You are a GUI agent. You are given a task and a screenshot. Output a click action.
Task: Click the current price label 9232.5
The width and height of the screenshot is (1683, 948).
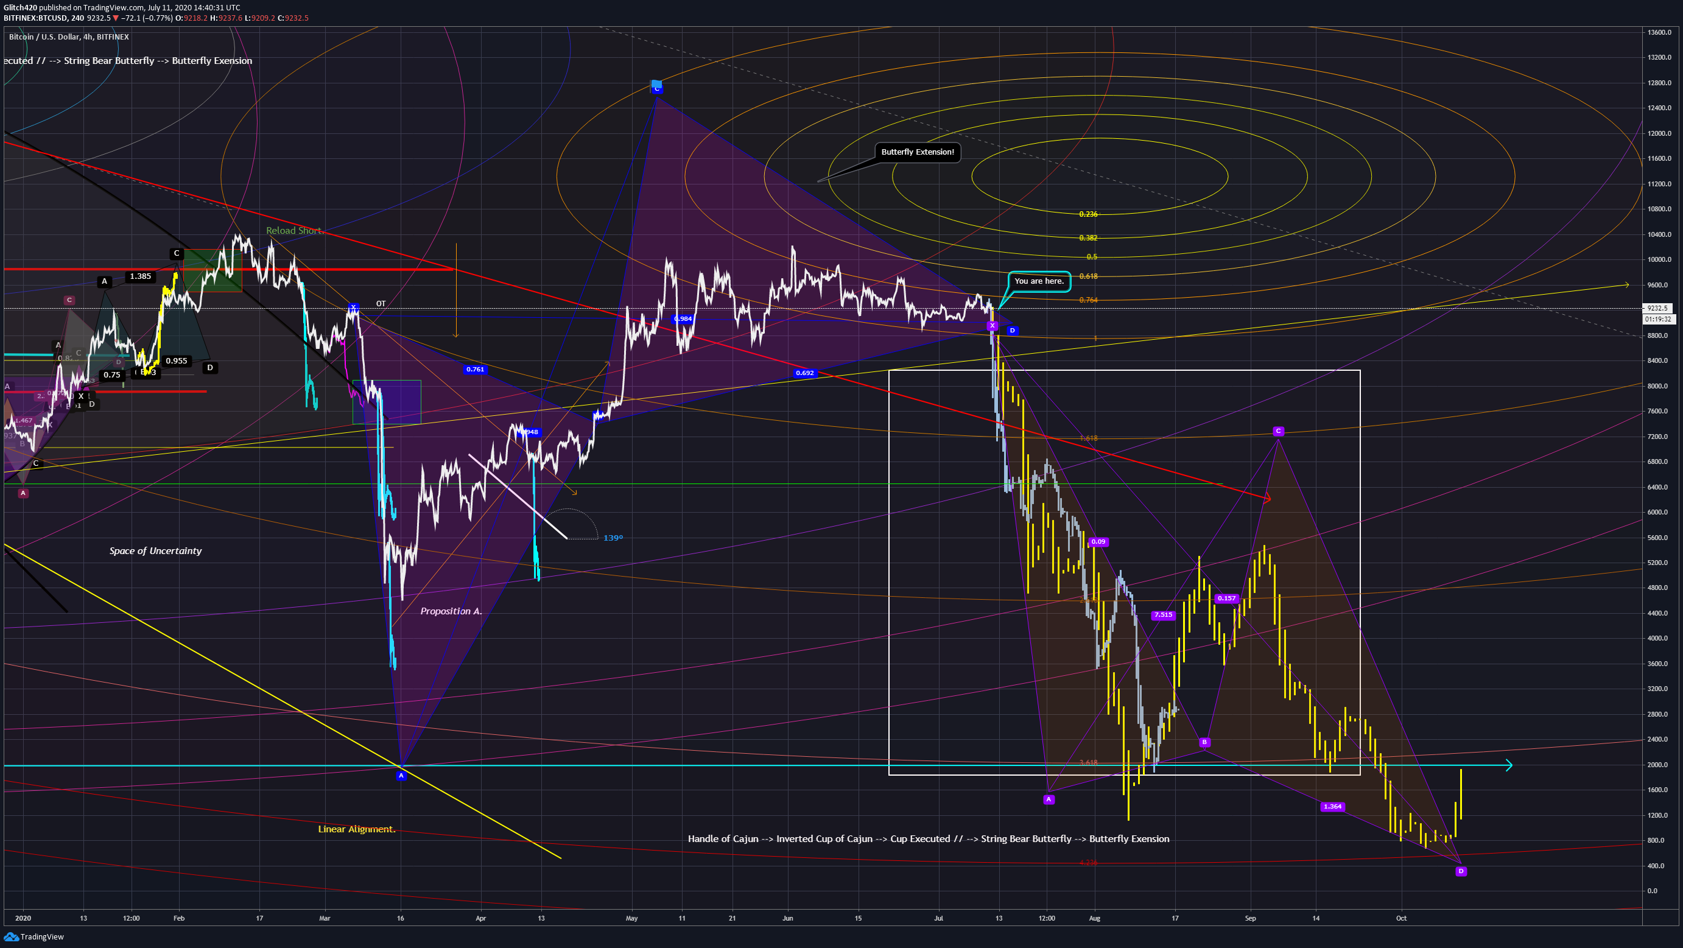pyautogui.click(x=1657, y=307)
